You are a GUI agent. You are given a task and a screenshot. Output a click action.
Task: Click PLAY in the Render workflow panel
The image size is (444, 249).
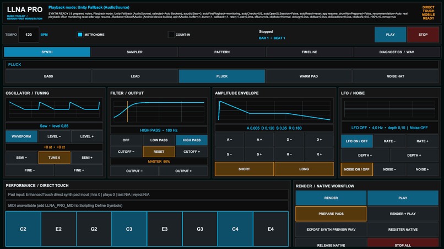click(403, 198)
